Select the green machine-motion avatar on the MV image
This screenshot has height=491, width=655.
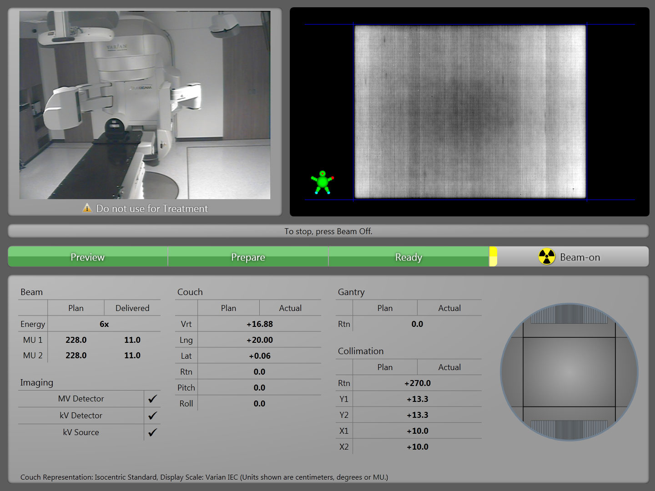point(322,181)
